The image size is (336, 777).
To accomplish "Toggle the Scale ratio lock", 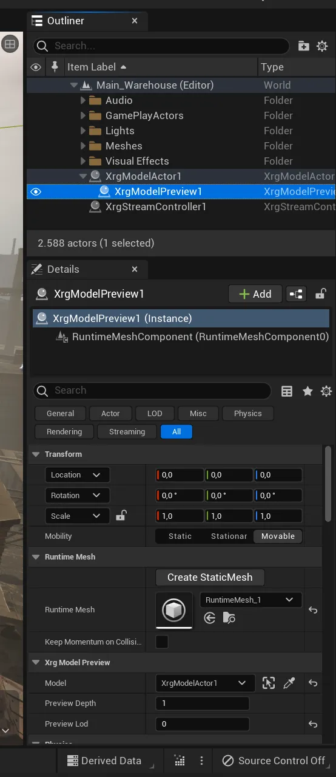I will point(121,516).
